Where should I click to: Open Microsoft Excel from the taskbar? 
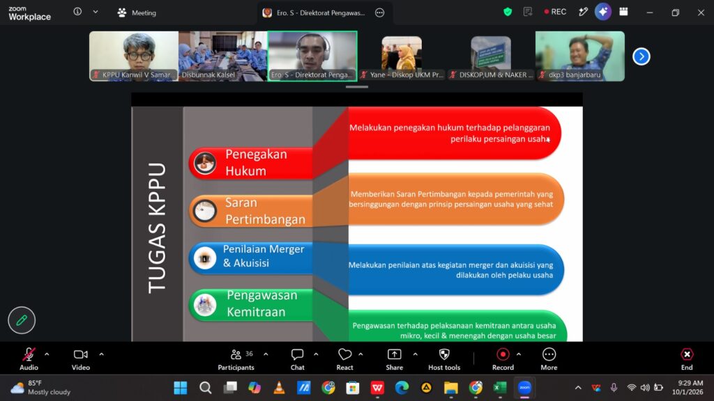click(500, 388)
